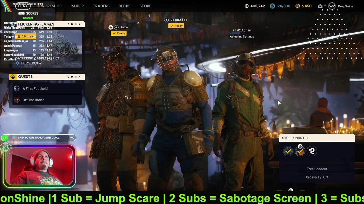Click the HIGH SCORES overlay title
Image resolution: width=364 pixels, height=204 pixels.
(x=28, y=13)
